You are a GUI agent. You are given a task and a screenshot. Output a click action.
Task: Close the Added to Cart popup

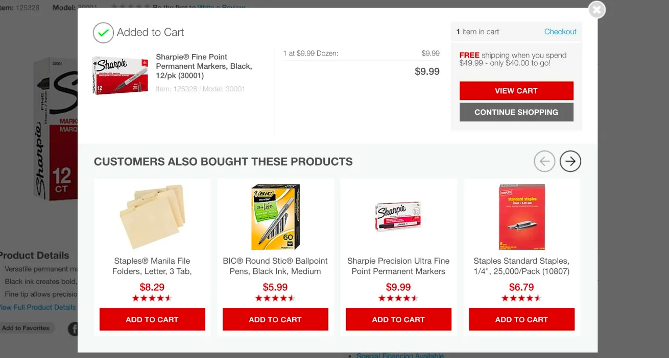(596, 10)
